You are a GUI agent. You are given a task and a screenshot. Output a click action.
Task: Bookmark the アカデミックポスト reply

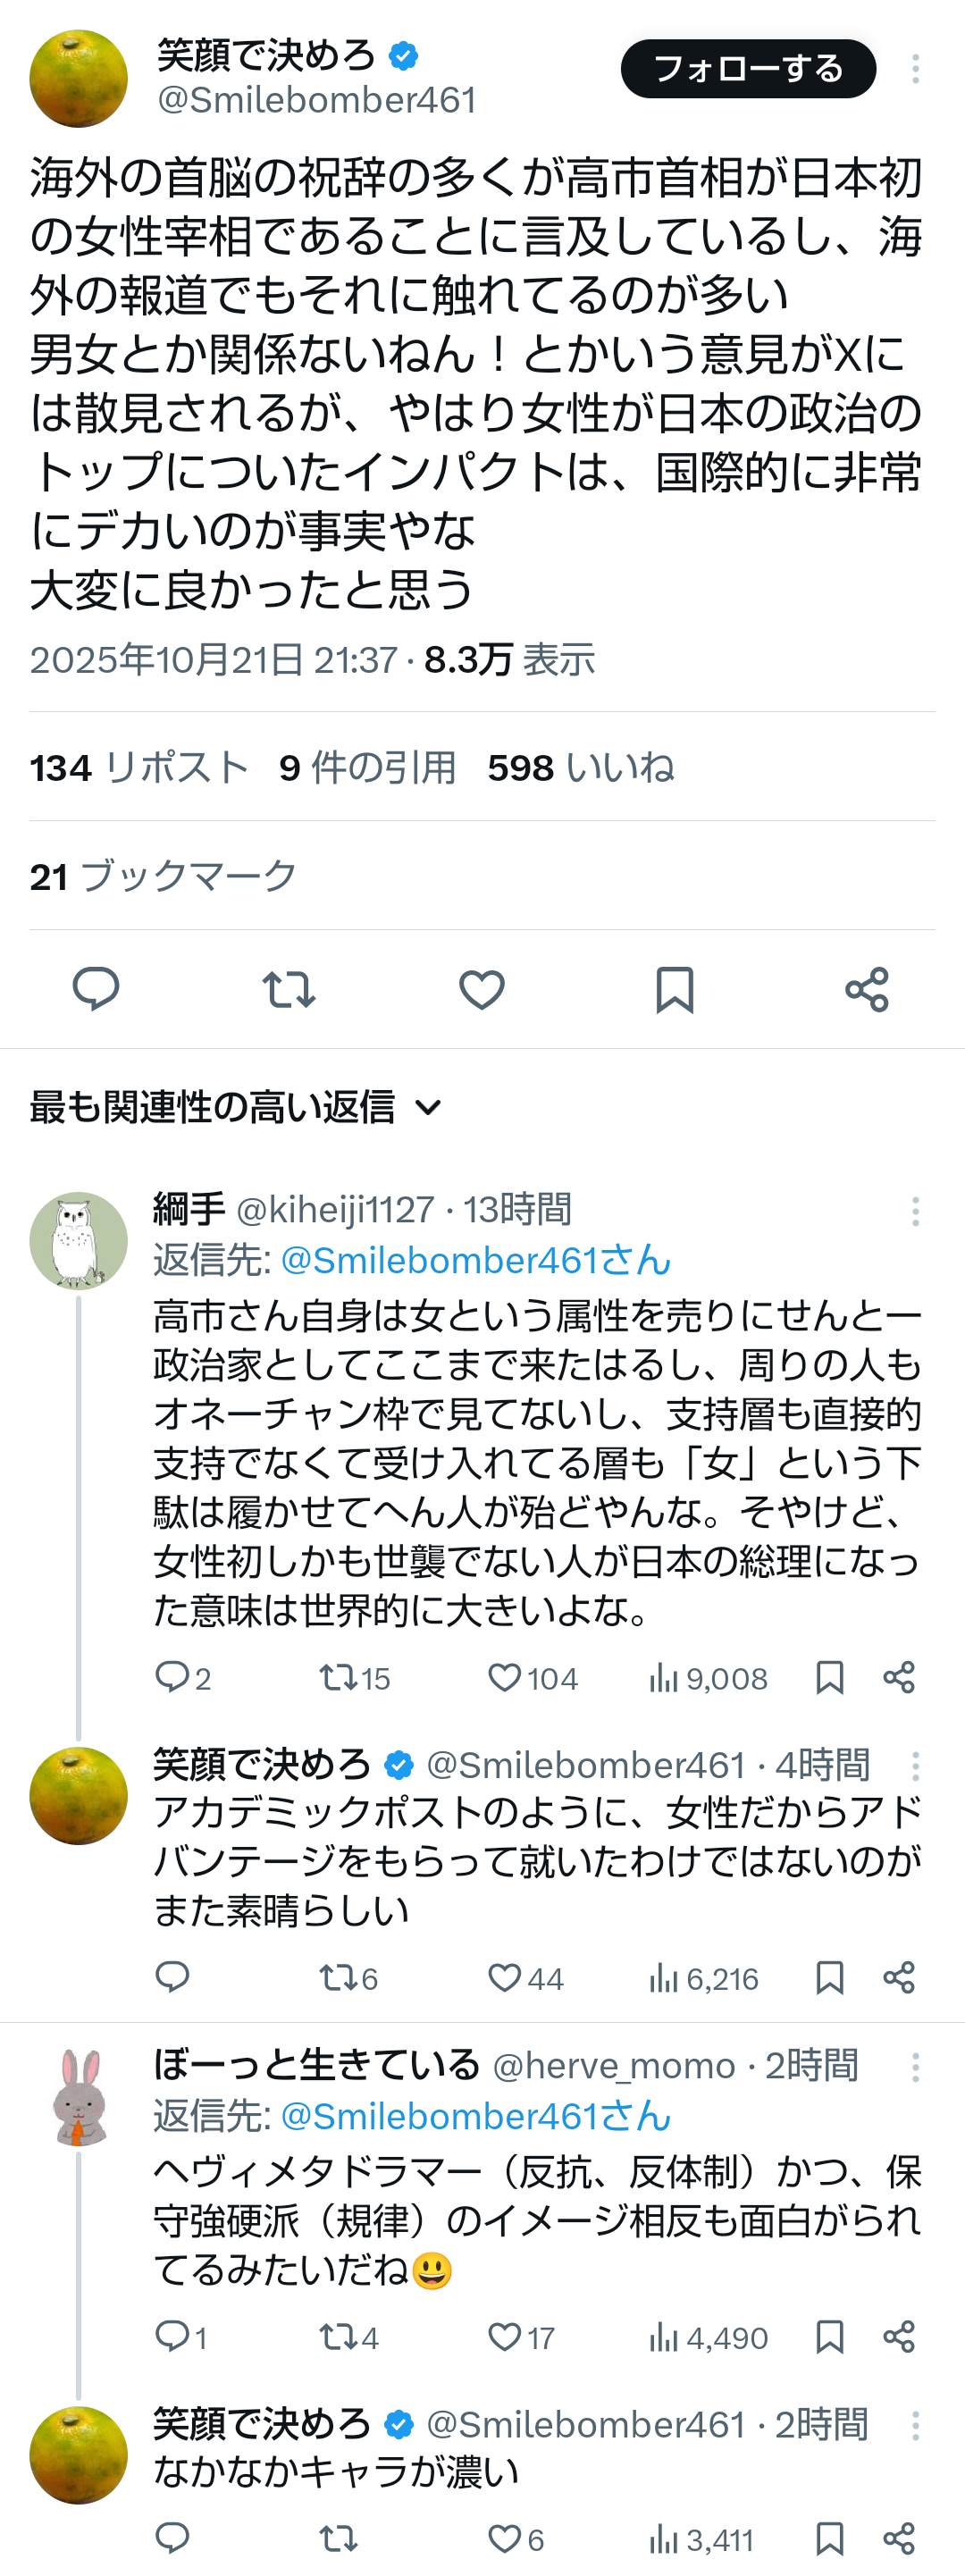coord(830,1977)
